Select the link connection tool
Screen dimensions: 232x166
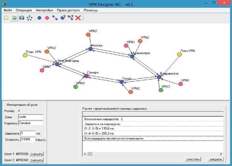tap(55, 18)
